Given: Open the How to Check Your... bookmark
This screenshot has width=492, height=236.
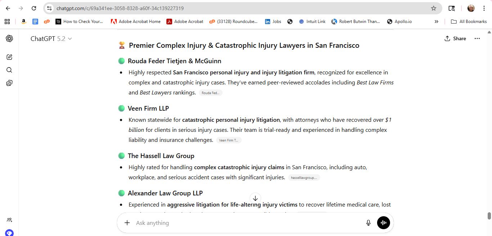Looking at the screenshot, I should (79, 22).
